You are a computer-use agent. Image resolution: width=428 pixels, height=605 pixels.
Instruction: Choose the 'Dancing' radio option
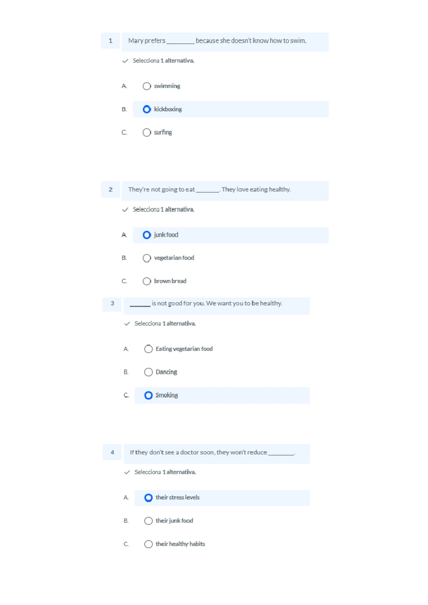[x=148, y=372]
